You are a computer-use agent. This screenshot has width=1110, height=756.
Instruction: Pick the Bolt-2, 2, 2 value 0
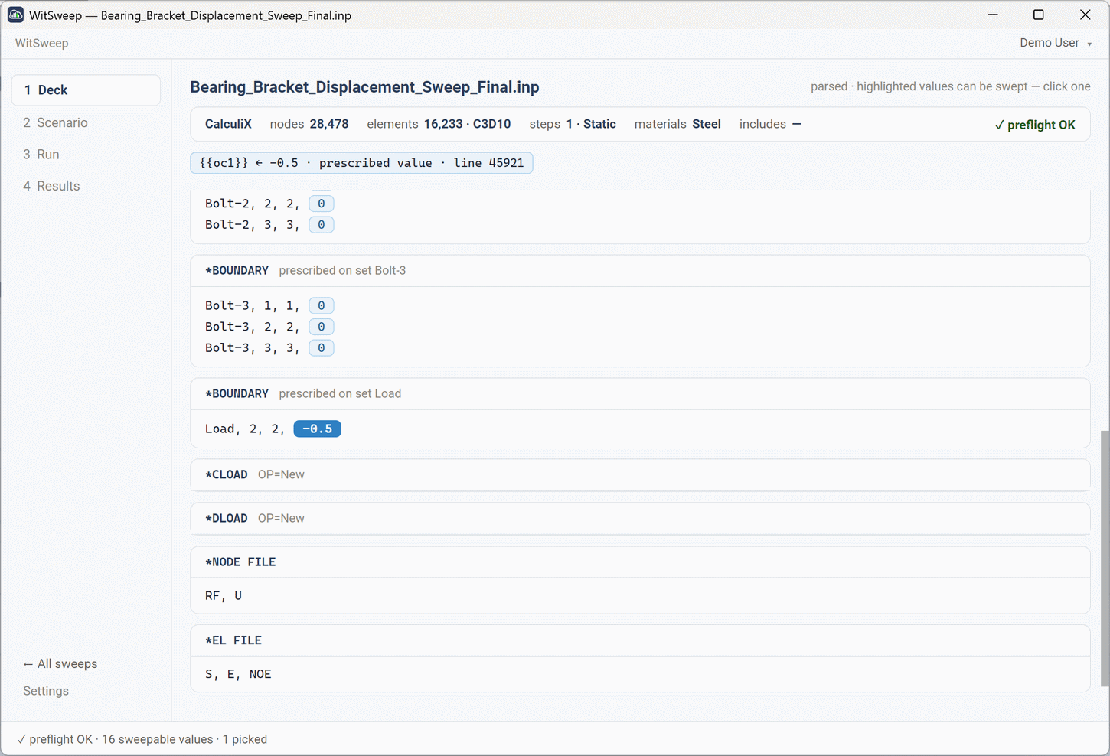[322, 204]
